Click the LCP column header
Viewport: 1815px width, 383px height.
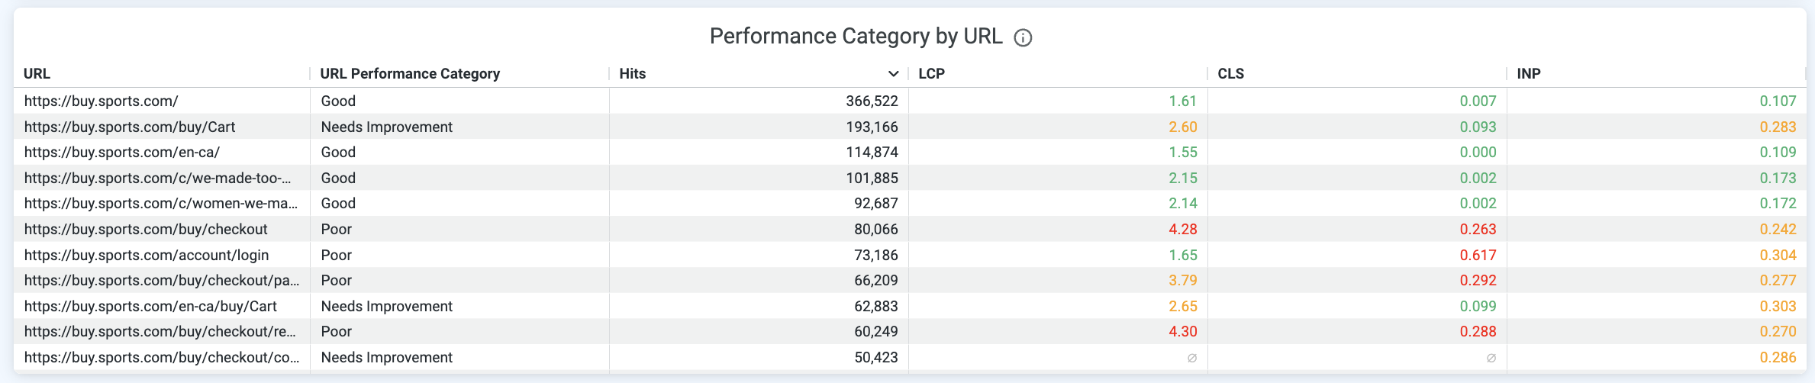click(931, 74)
